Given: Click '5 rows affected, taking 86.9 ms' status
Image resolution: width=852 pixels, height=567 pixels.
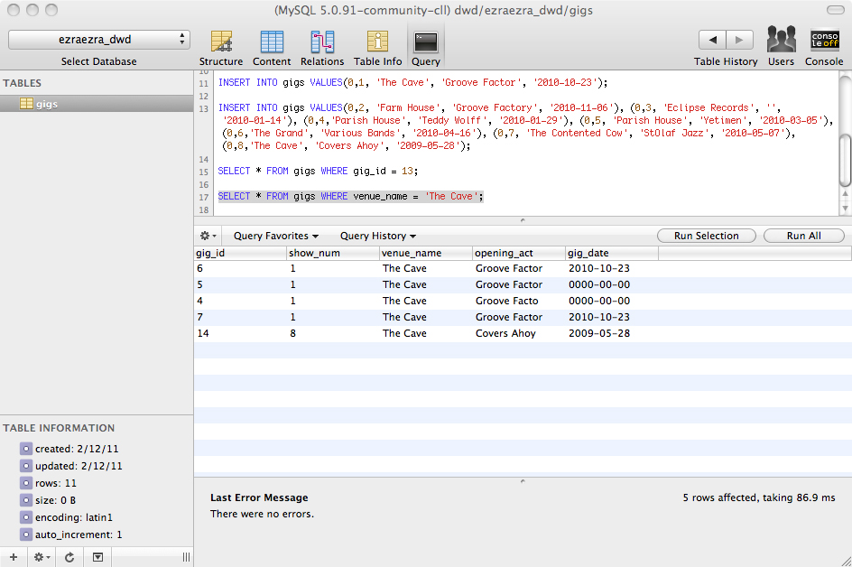Looking at the screenshot, I should pyautogui.click(x=759, y=498).
